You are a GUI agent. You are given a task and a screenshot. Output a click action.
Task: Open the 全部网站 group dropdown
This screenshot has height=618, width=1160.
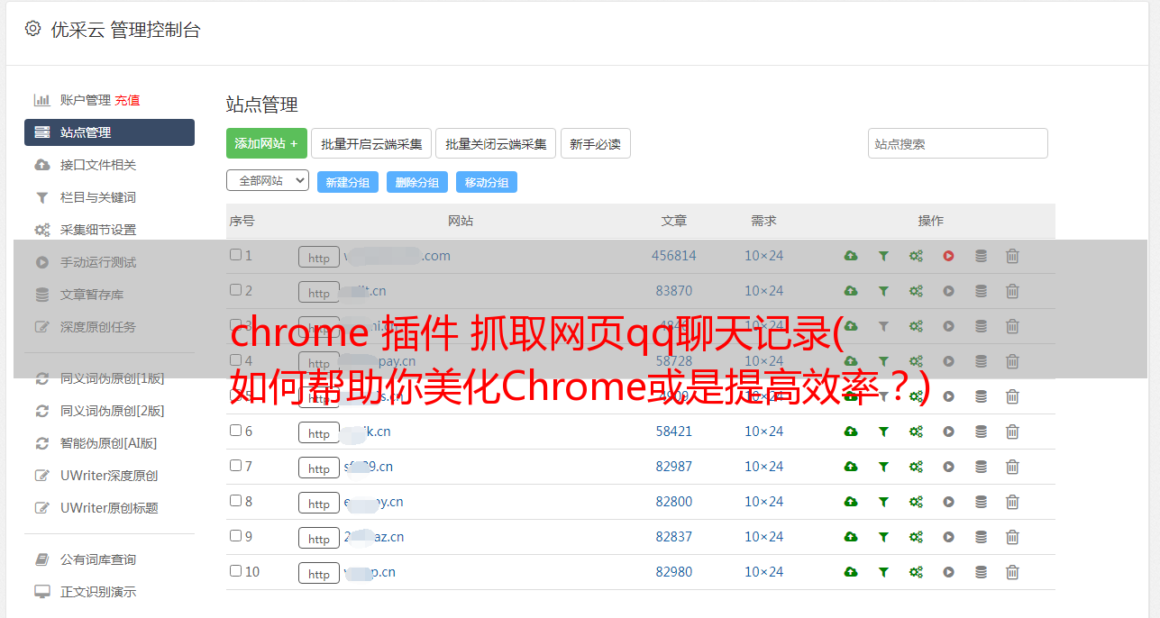coord(268,181)
